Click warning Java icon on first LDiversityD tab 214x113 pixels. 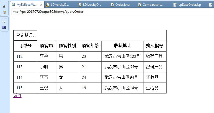pyautogui.click(x=47, y=5)
